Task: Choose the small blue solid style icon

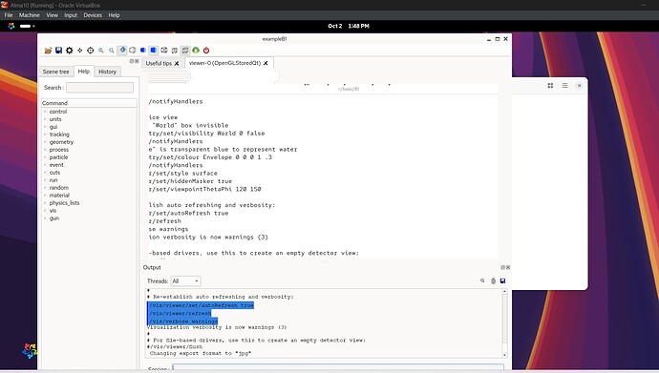Action: (x=143, y=51)
